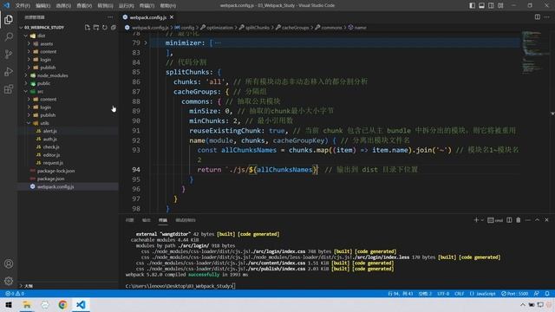This screenshot has width=555, height=312.
Task: Collapse all folders in explorer
Action: tap(114, 27)
